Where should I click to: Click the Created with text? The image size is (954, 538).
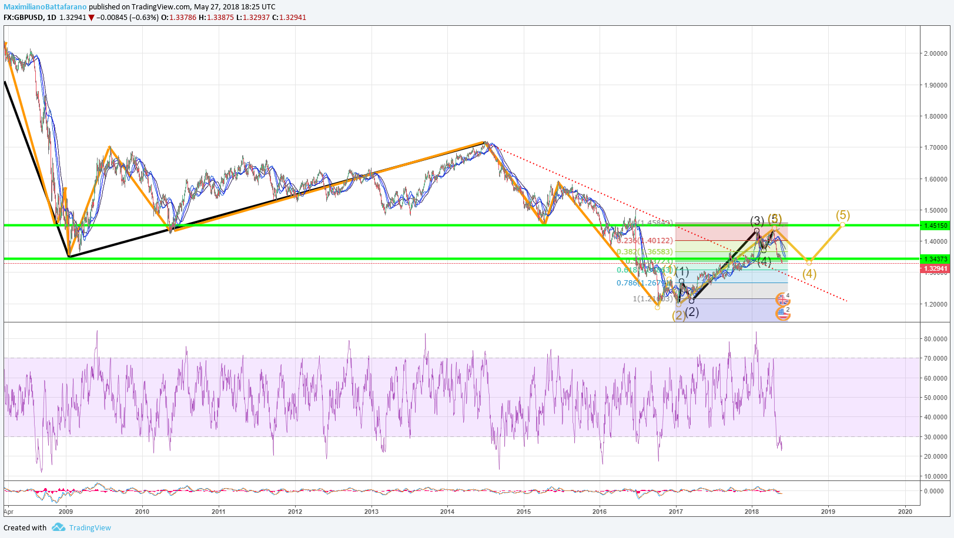25,527
